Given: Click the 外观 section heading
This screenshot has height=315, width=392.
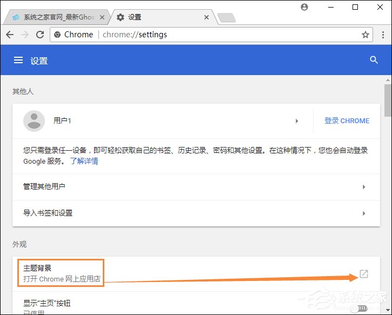Looking at the screenshot, I should [19, 244].
